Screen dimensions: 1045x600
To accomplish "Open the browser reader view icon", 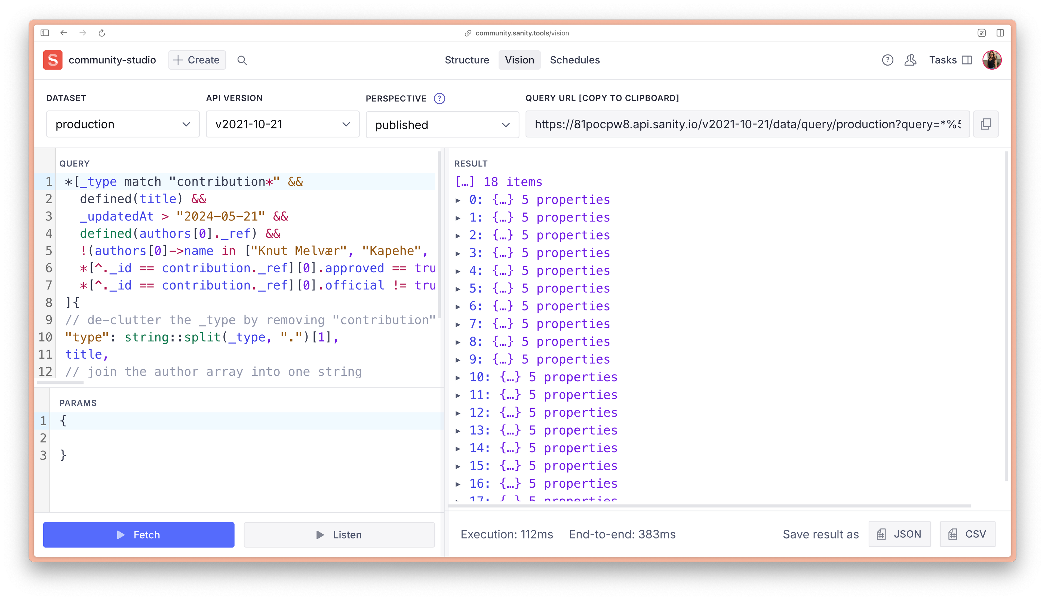I will (x=982, y=33).
